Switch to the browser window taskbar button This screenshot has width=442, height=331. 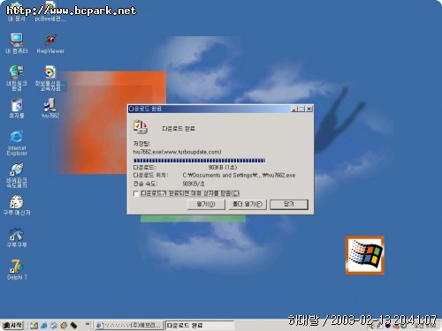[x=129, y=326]
